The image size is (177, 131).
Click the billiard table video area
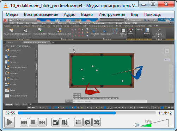pyautogui.click(x=102, y=70)
